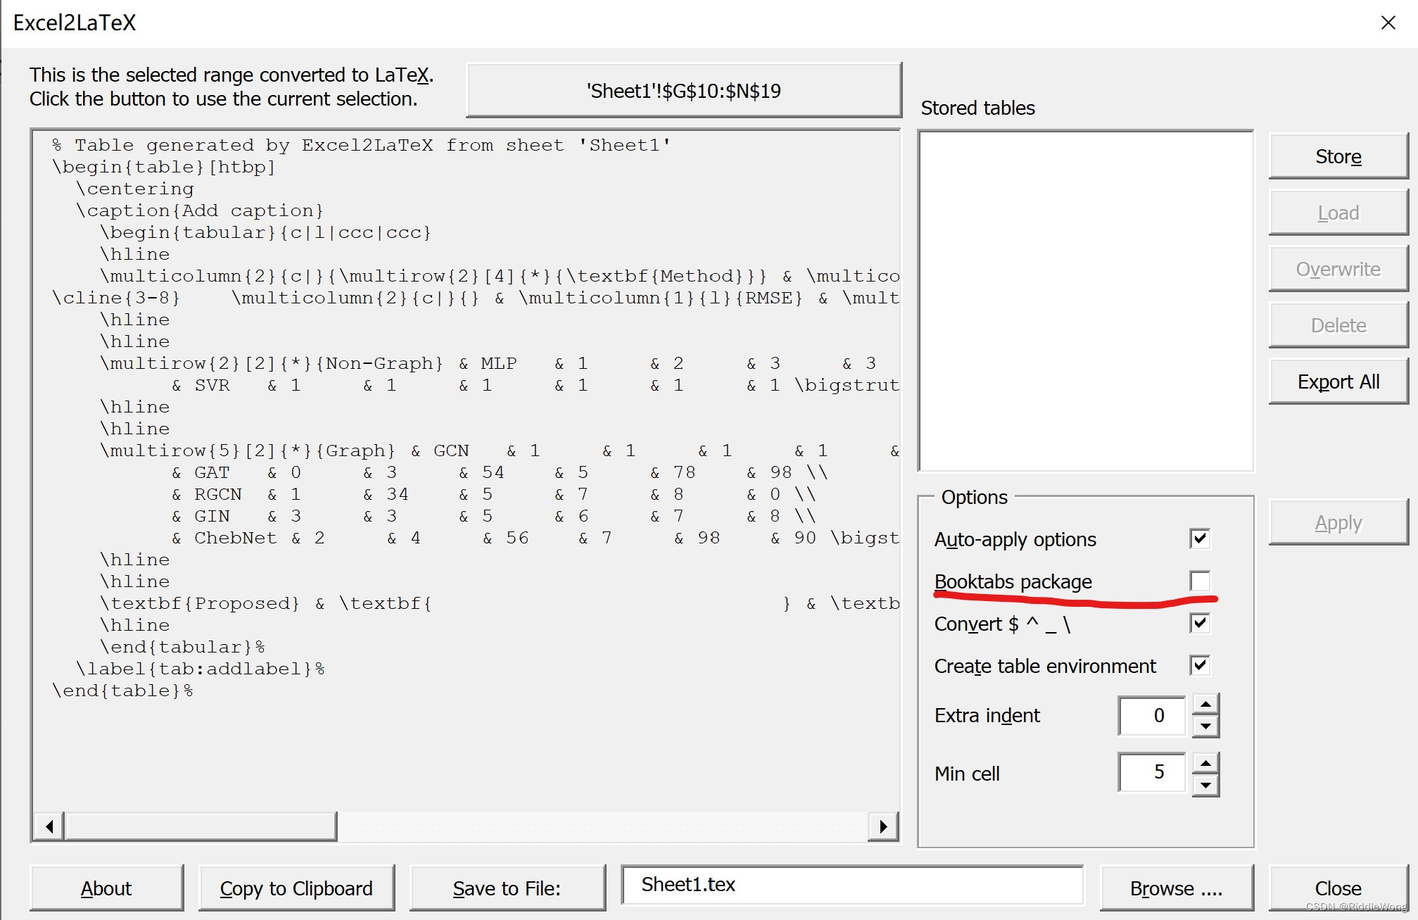Click the range button 'Sheet1'!$G$10:$N$19

point(683,90)
